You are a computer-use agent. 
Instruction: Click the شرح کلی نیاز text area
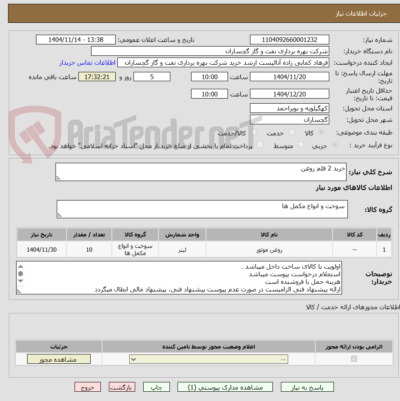point(201,172)
